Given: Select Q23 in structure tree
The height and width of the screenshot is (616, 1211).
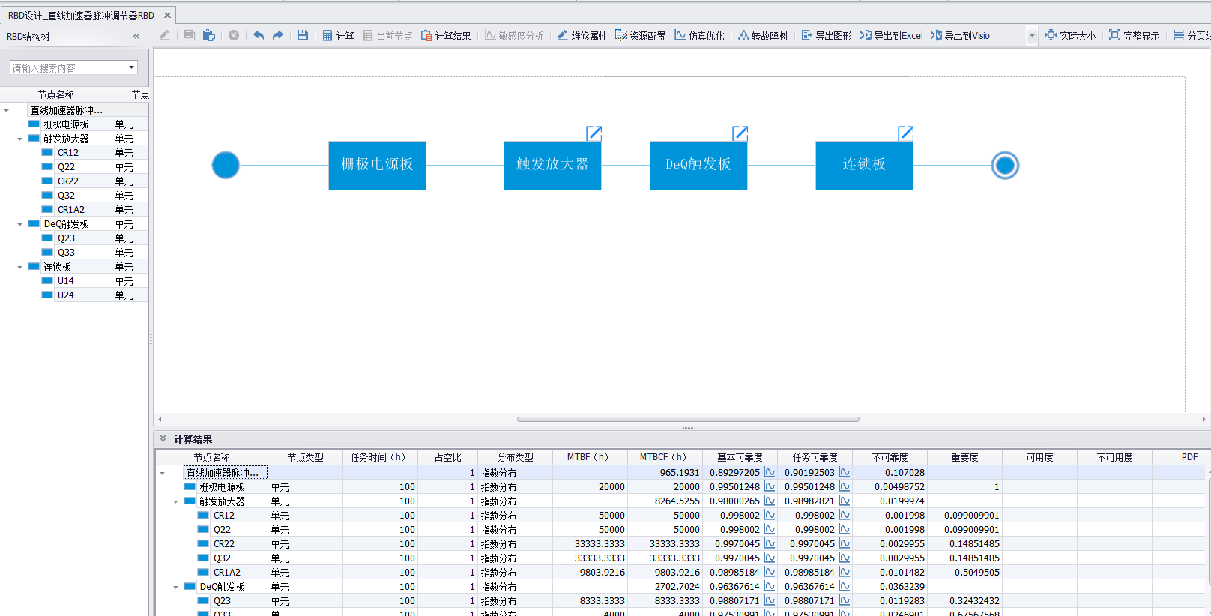Looking at the screenshot, I should (x=66, y=238).
